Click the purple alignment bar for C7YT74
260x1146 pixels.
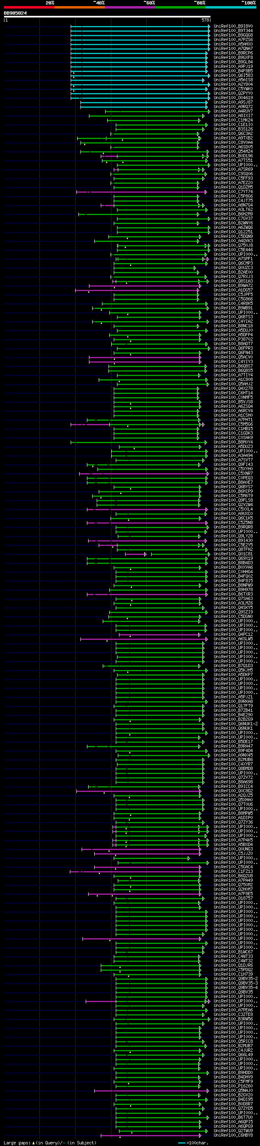pyautogui.click(x=141, y=192)
